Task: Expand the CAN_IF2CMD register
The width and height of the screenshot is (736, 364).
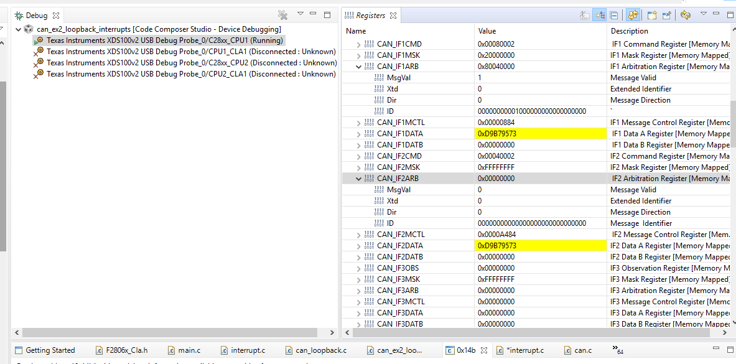Action: click(358, 156)
